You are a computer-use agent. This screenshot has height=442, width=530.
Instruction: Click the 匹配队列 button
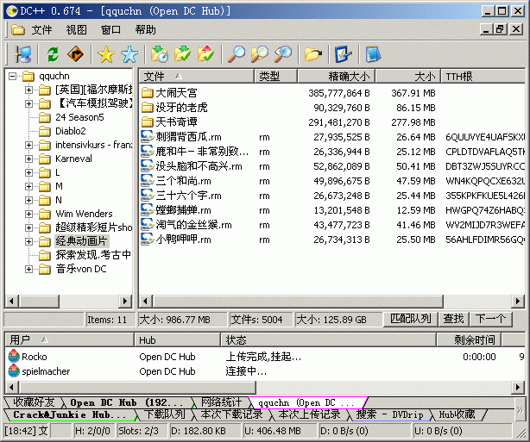410,319
